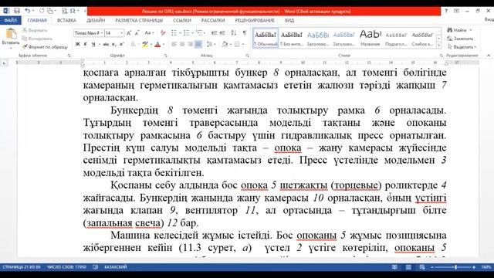Open the font size dropdown showing 14

(x=122, y=32)
